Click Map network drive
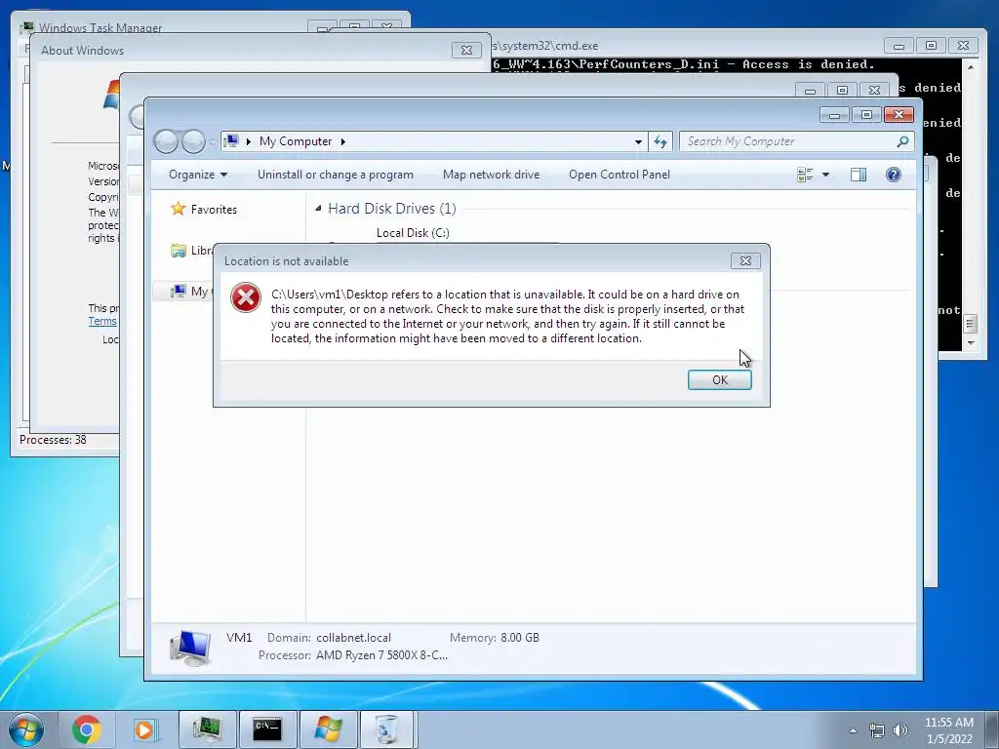 point(491,175)
